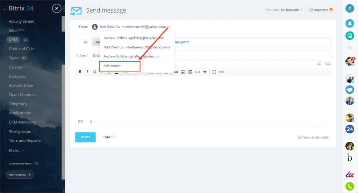
Task: Toggle italic formatting in editor toolbar
Action: [87, 72]
